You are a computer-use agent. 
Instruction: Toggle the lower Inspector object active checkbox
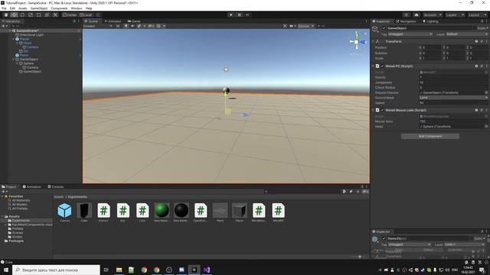point(384,238)
